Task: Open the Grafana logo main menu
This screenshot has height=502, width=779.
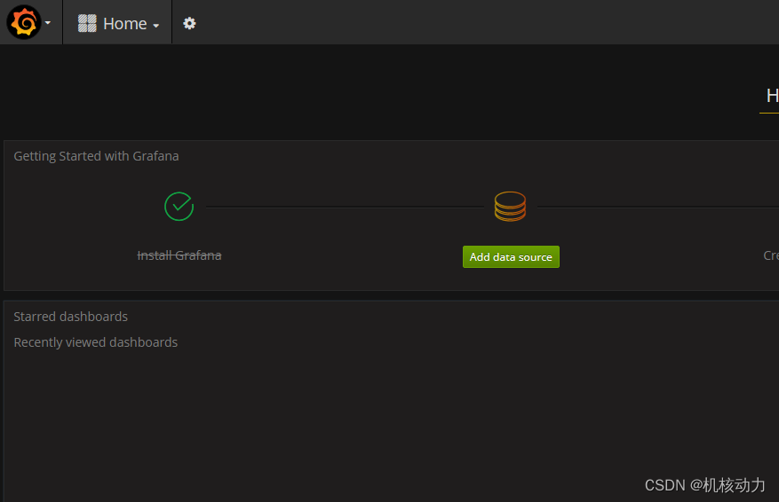Action: click(23, 22)
